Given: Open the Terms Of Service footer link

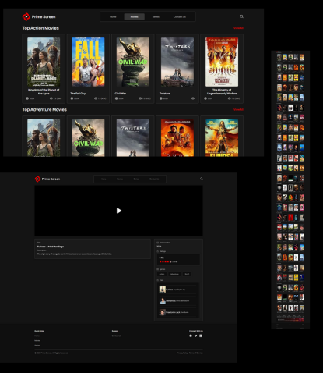Looking at the screenshot, I should pos(196,353).
